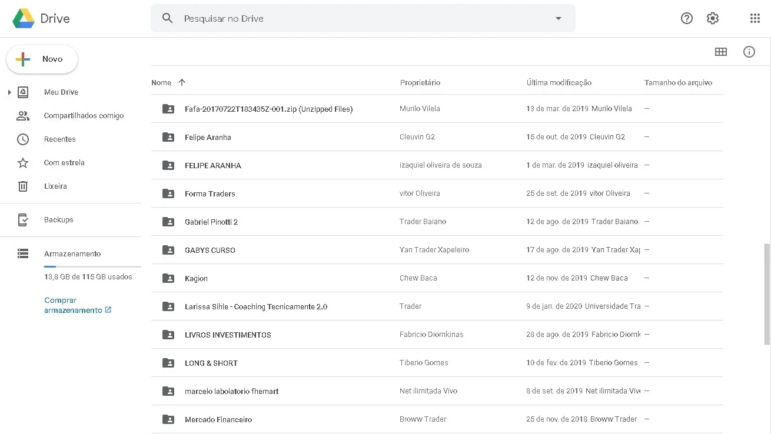771x434 pixels.
Task: Open Comprar armazenamento link
Action: 78,305
